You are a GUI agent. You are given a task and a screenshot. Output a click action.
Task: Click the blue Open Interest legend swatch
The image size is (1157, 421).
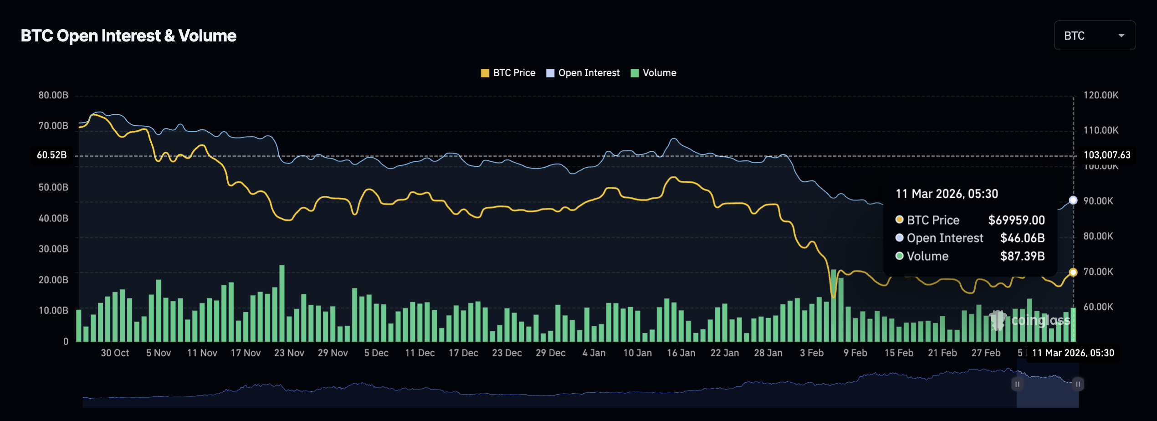[x=550, y=73]
